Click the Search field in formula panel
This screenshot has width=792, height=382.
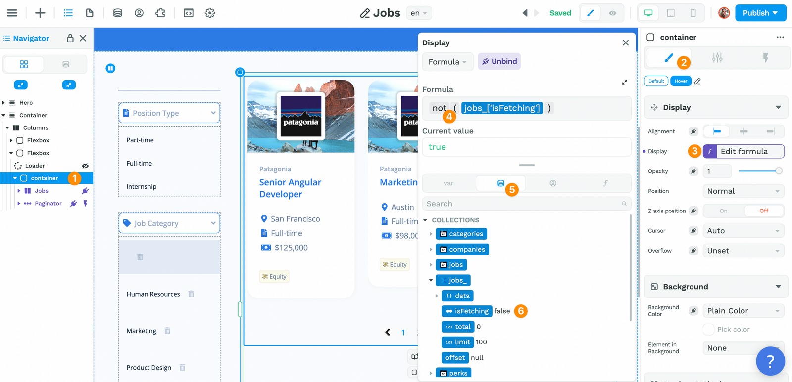[x=522, y=204]
